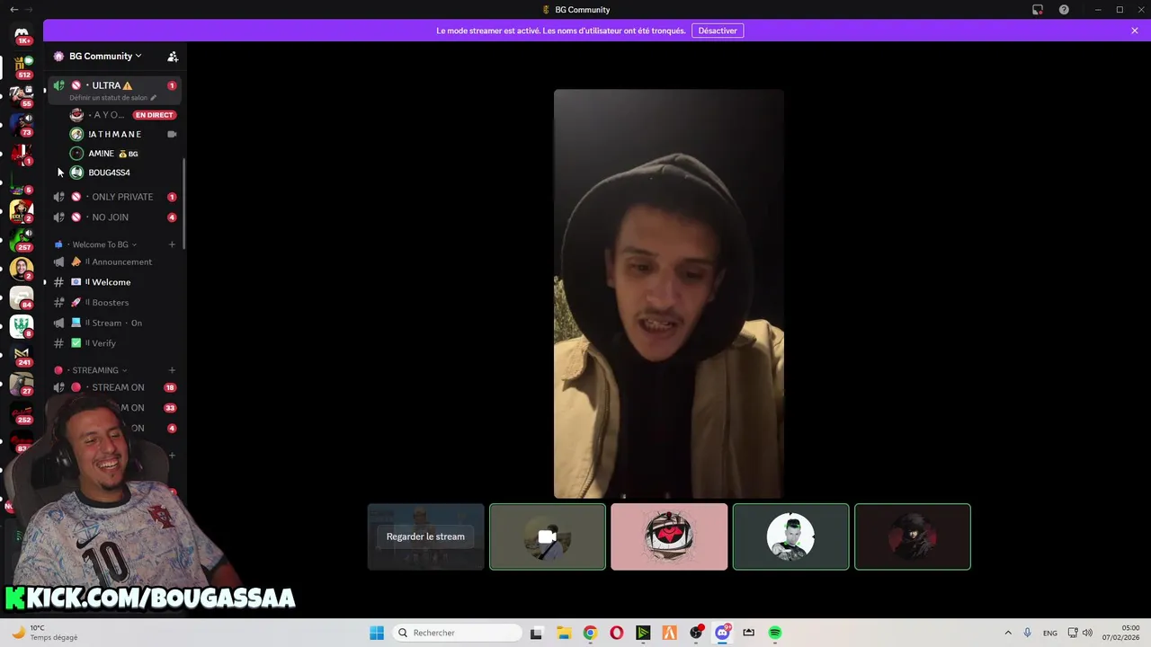Click the main hooded man video feed
1151x647 pixels.
point(668,294)
